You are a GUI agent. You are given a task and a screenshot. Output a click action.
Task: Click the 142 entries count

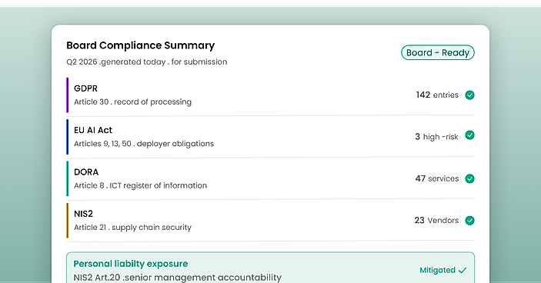tap(437, 95)
